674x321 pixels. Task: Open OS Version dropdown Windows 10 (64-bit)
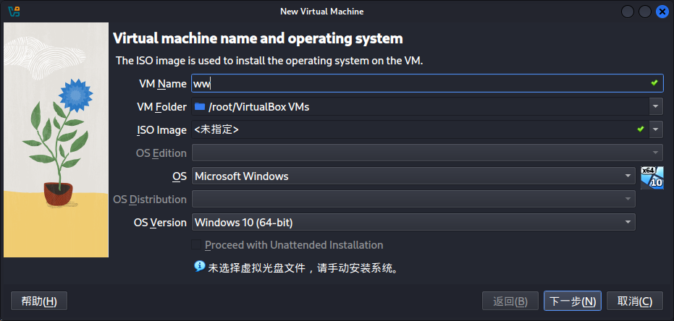coord(413,222)
